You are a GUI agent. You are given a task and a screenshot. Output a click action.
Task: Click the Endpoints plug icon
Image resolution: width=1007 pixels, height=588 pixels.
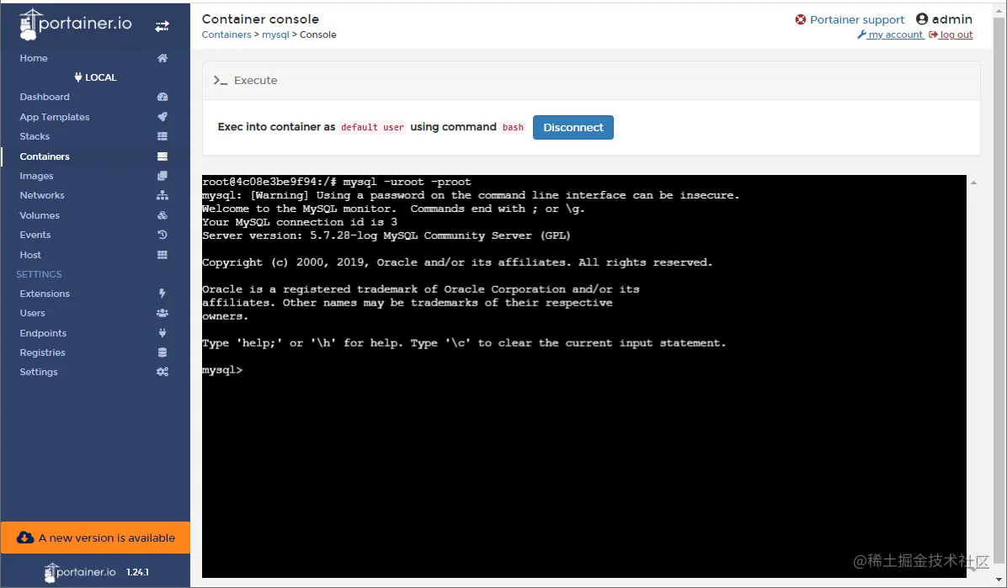pyautogui.click(x=163, y=332)
